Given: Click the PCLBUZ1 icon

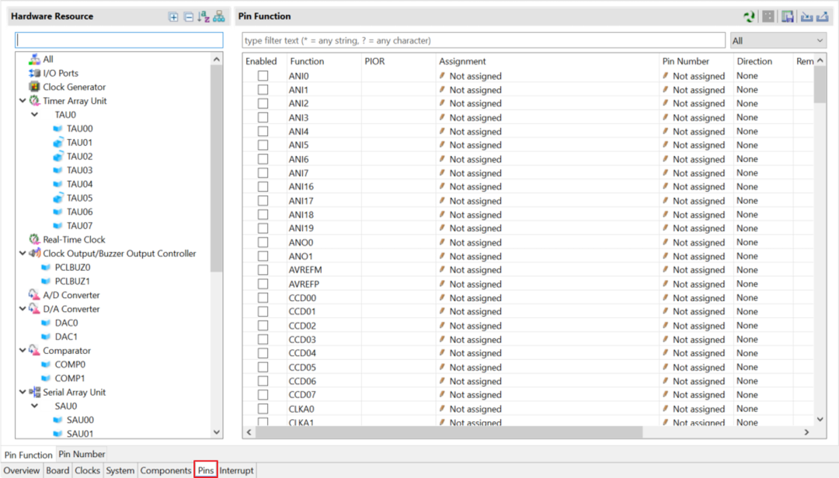Looking at the screenshot, I should pyautogui.click(x=46, y=281).
